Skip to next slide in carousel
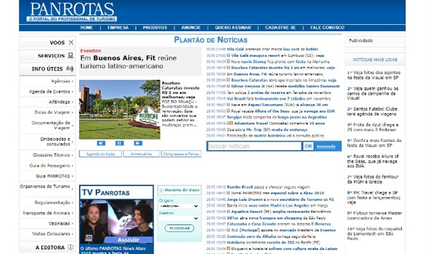This screenshot has height=254, width=425. [138, 143]
